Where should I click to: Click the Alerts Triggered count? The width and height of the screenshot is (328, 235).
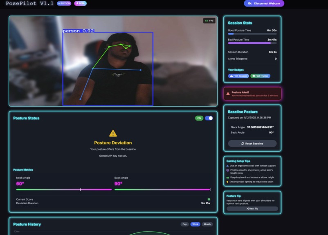pos(276,59)
